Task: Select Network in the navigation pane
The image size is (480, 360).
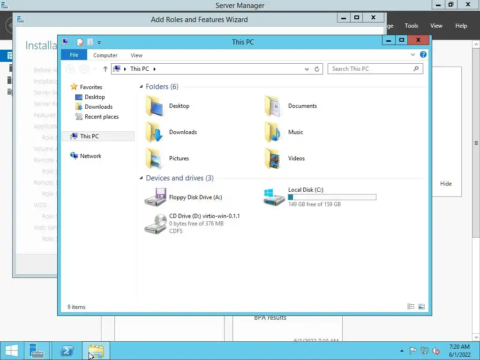Action: click(90, 156)
